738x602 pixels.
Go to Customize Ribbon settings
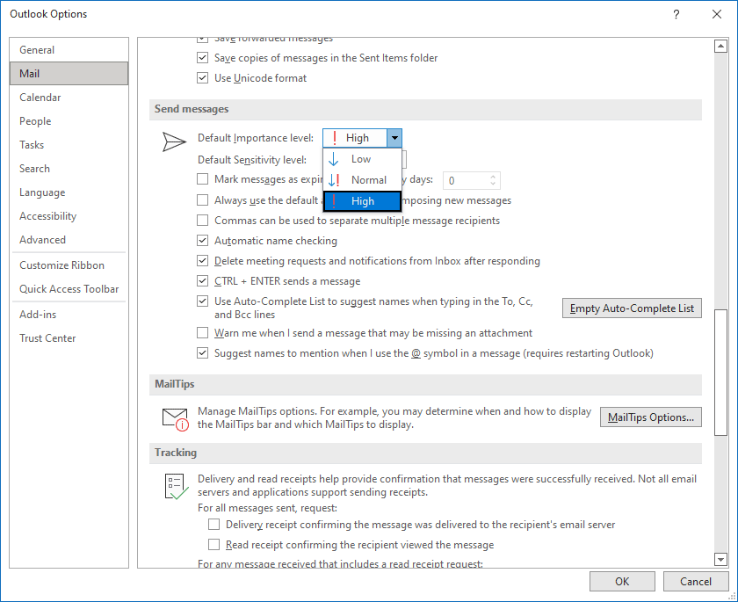pos(61,265)
